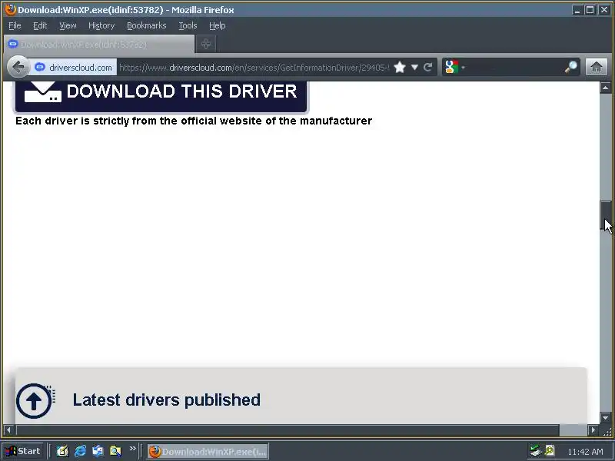
Task: Click the horizontal scrollbar right arrow
Action: click(593, 430)
